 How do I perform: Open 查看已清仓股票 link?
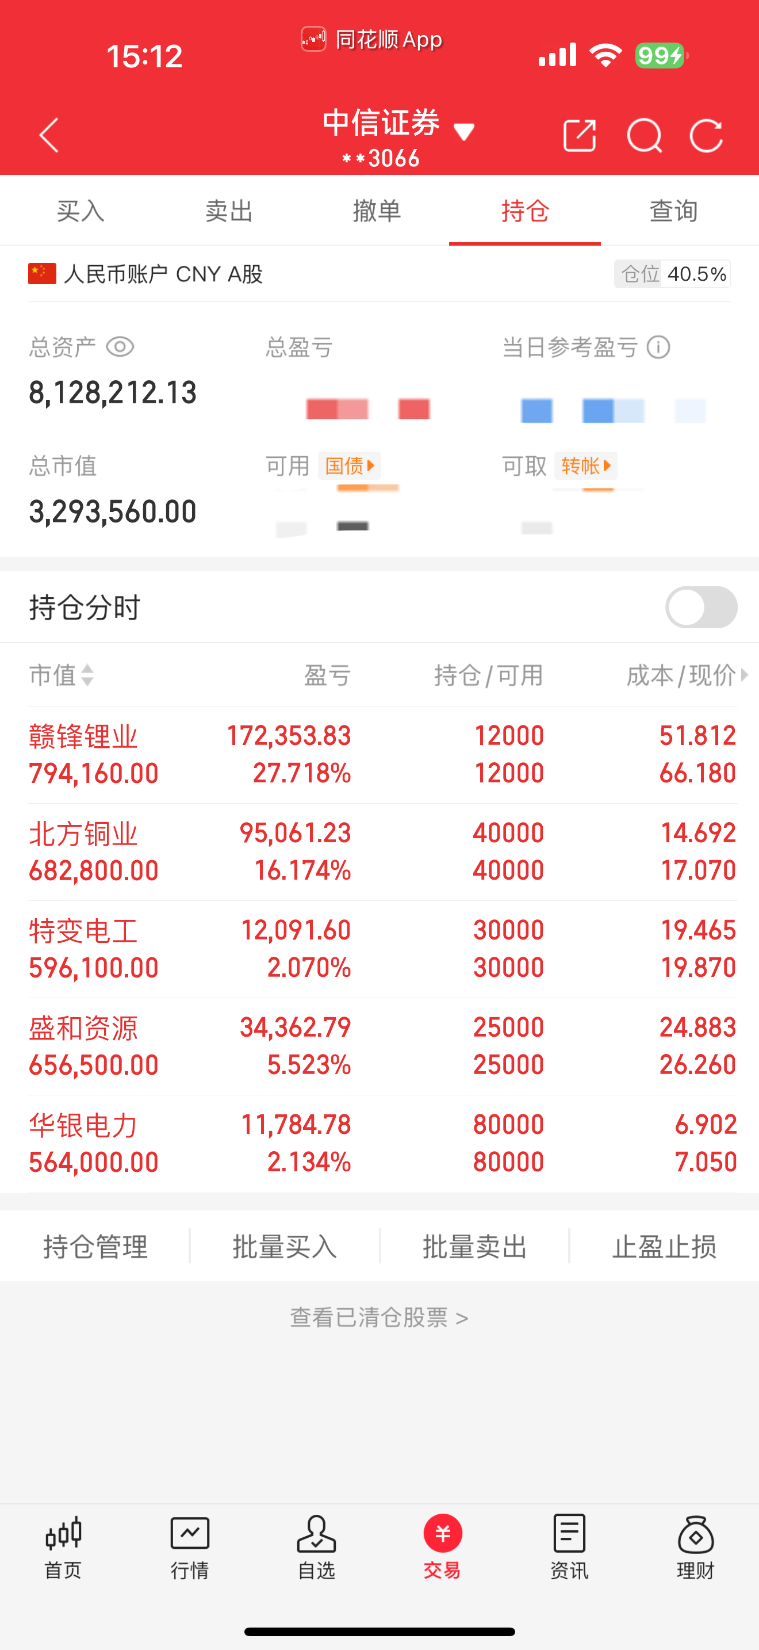click(379, 1317)
